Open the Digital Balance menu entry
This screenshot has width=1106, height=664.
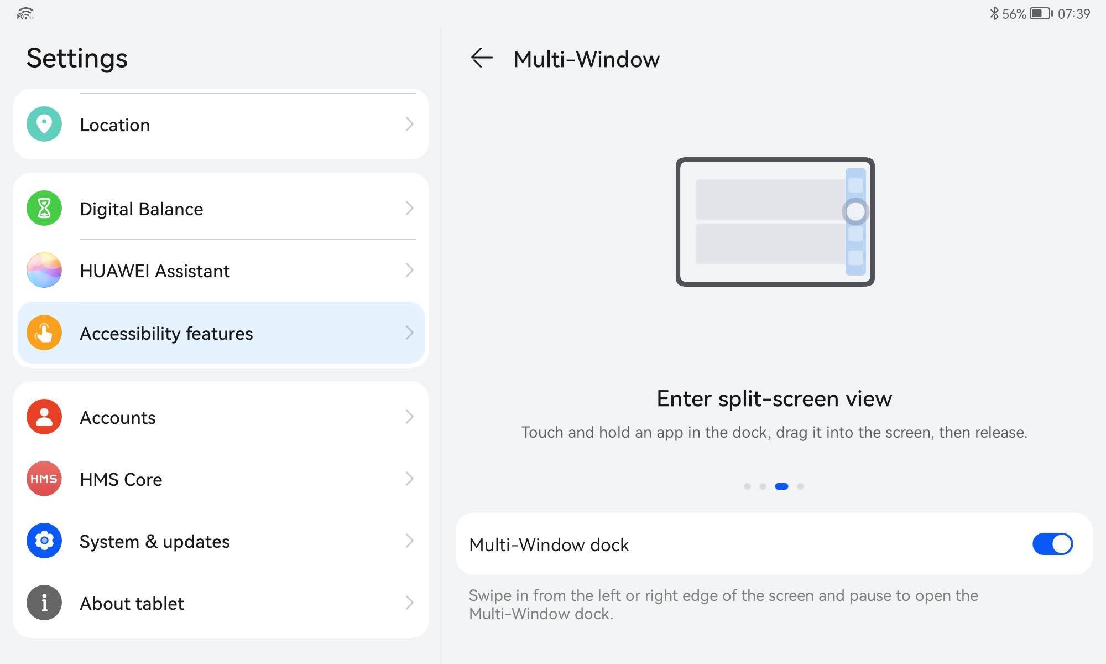coord(142,209)
